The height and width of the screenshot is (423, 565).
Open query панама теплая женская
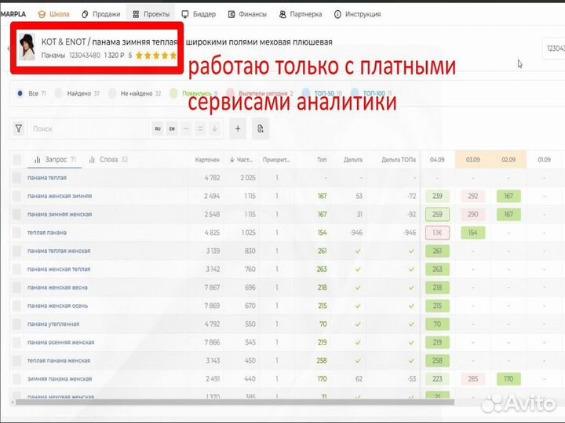pos(59,251)
